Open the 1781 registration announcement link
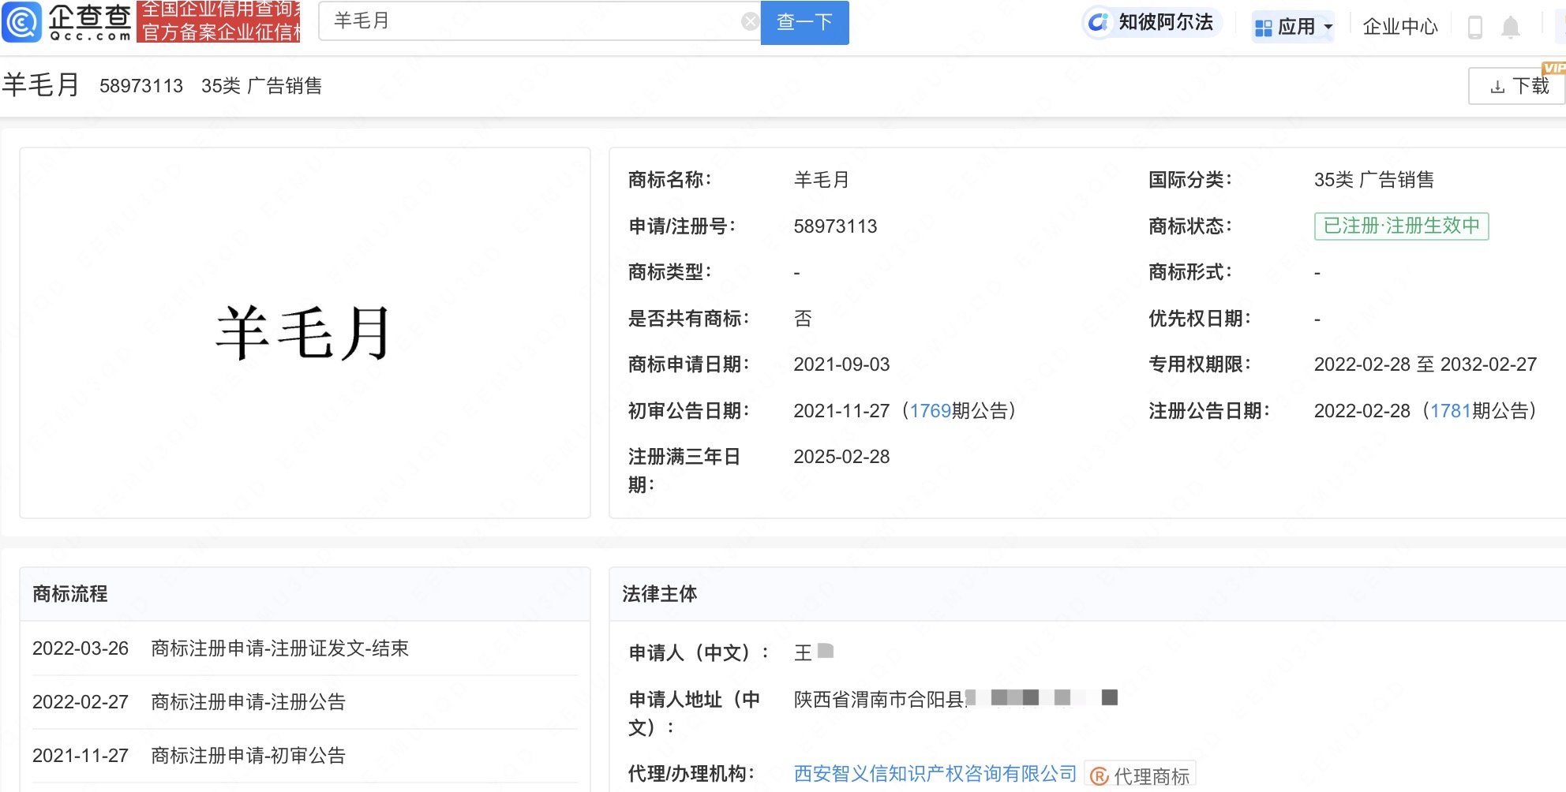This screenshot has height=792, width=1566. pos(1450,411)
